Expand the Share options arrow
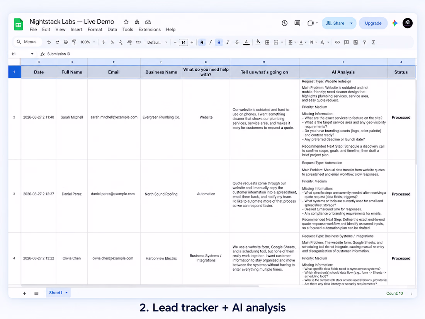 coord(351,23)
